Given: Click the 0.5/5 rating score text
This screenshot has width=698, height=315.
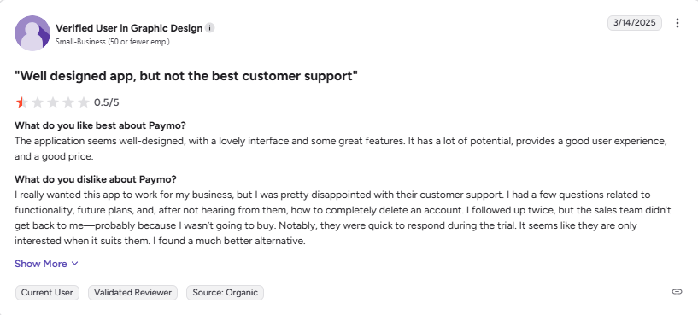Looking at the screenshot, I should [x=107, y=102].
